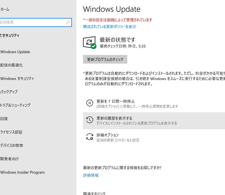225x195 pixels.
Task: Open the 構成されている更新ポリシーを表示 link
Action: pyautogui.click(x=109, y=27)
